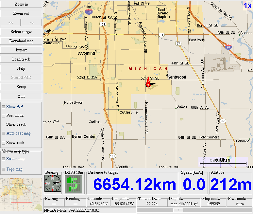Click the Wyoming city label
The image size is (253, 214).
click(86, 53)
